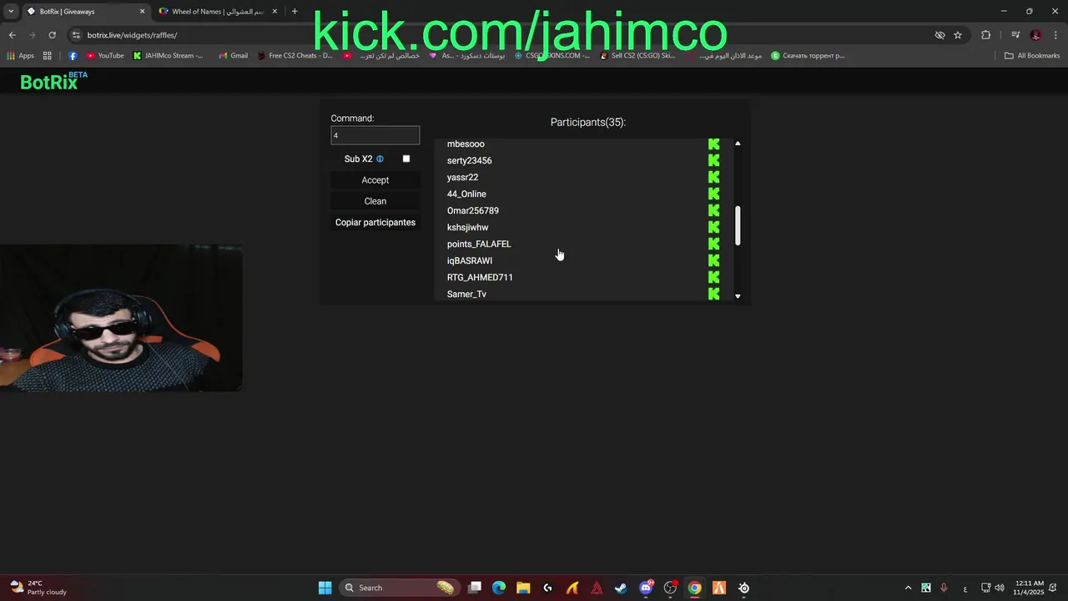
Task: Open the site information icon in address bar
Action: (x=76, y=35)
